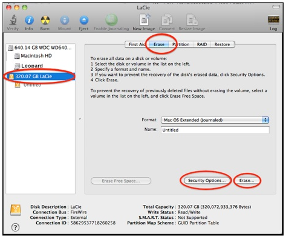The image size is (286, 239).
Task: Eject the selected disk via toolbar
Action: point(84,20)
